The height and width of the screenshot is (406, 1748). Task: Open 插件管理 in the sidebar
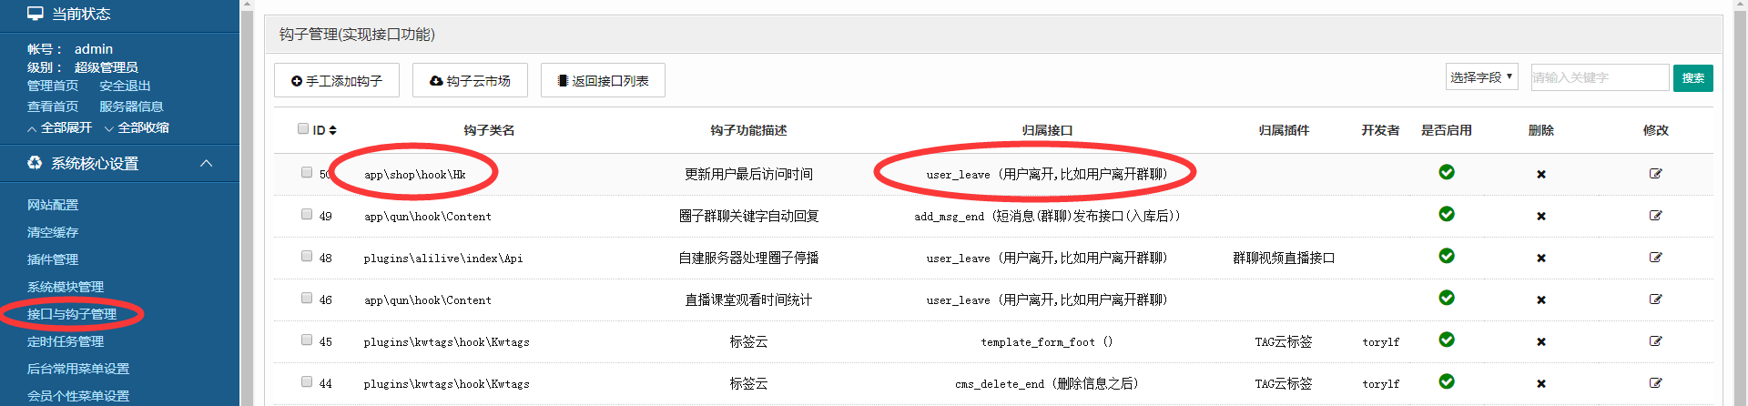click(53, 259)
